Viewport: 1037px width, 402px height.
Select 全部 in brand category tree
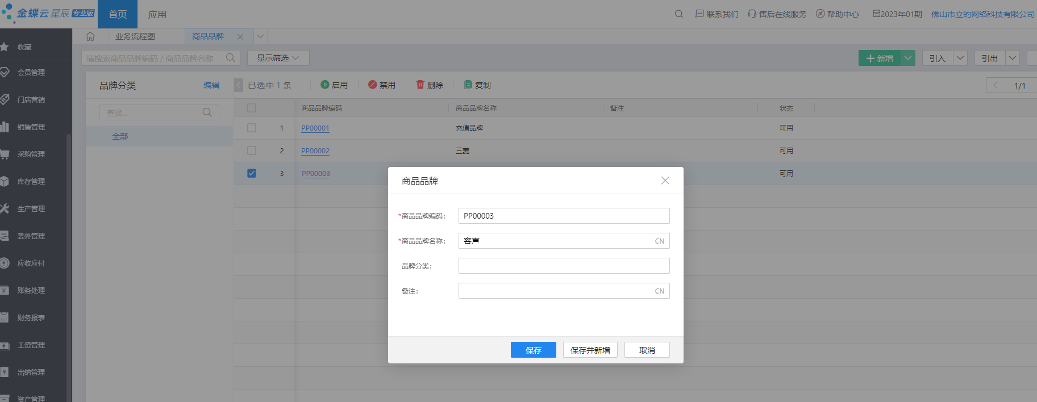click(x=120, y=136)
